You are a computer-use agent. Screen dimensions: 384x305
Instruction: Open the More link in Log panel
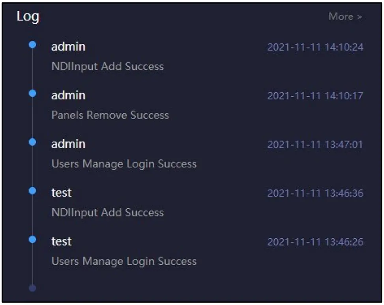click(x=345, y=17)
